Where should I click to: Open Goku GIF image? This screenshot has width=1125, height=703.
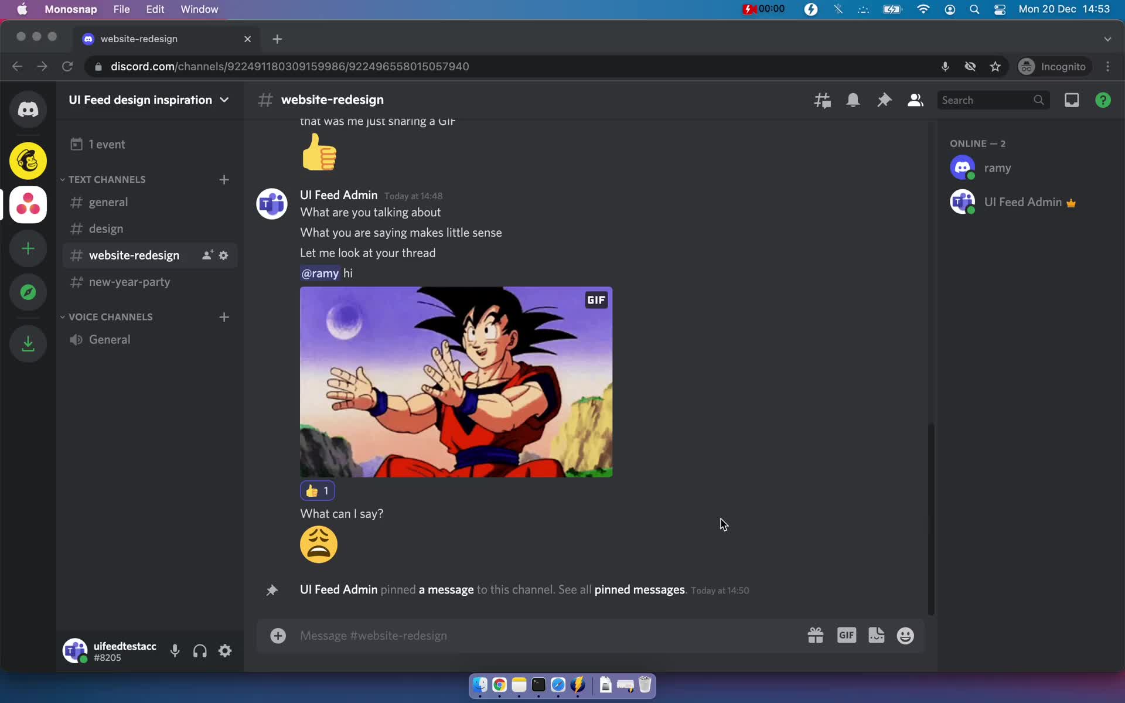click(x=456, y=382)
